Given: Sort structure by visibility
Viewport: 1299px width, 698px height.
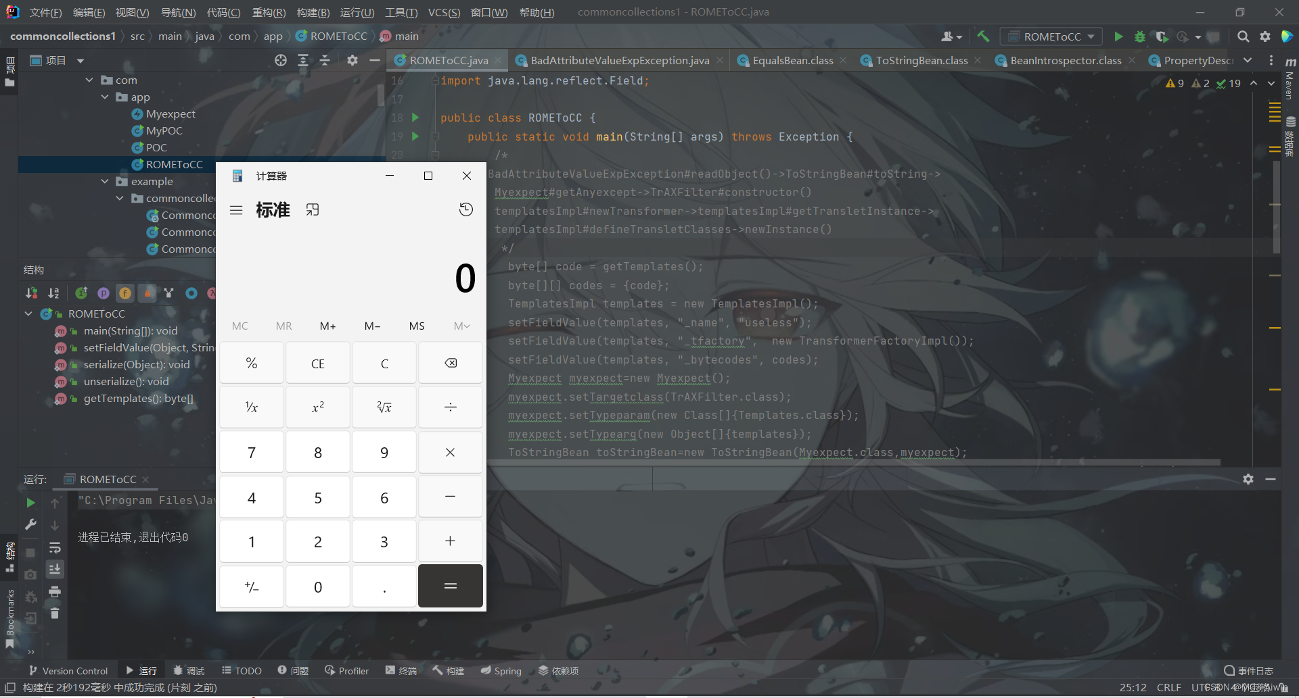Looking at the screenshot, I should (x=32, y=293).
